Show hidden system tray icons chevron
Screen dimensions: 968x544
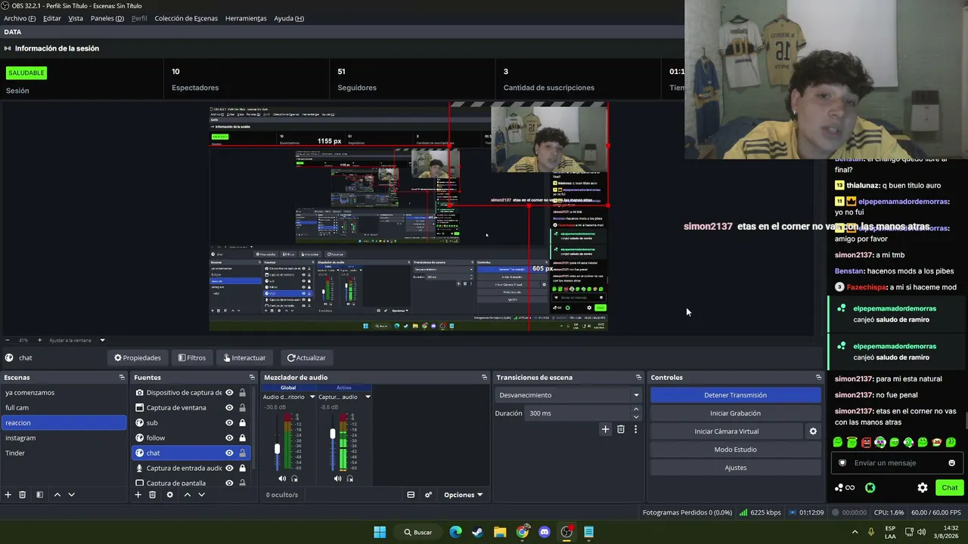[x=855, y=532]
